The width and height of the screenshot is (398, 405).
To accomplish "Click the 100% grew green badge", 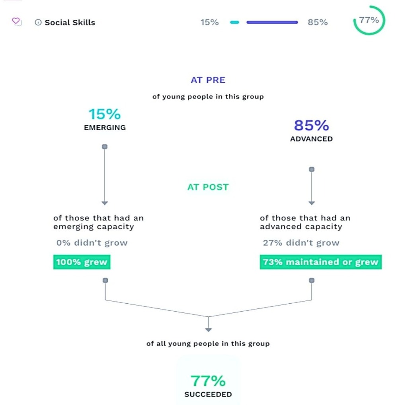I will [x=82, y=262].
